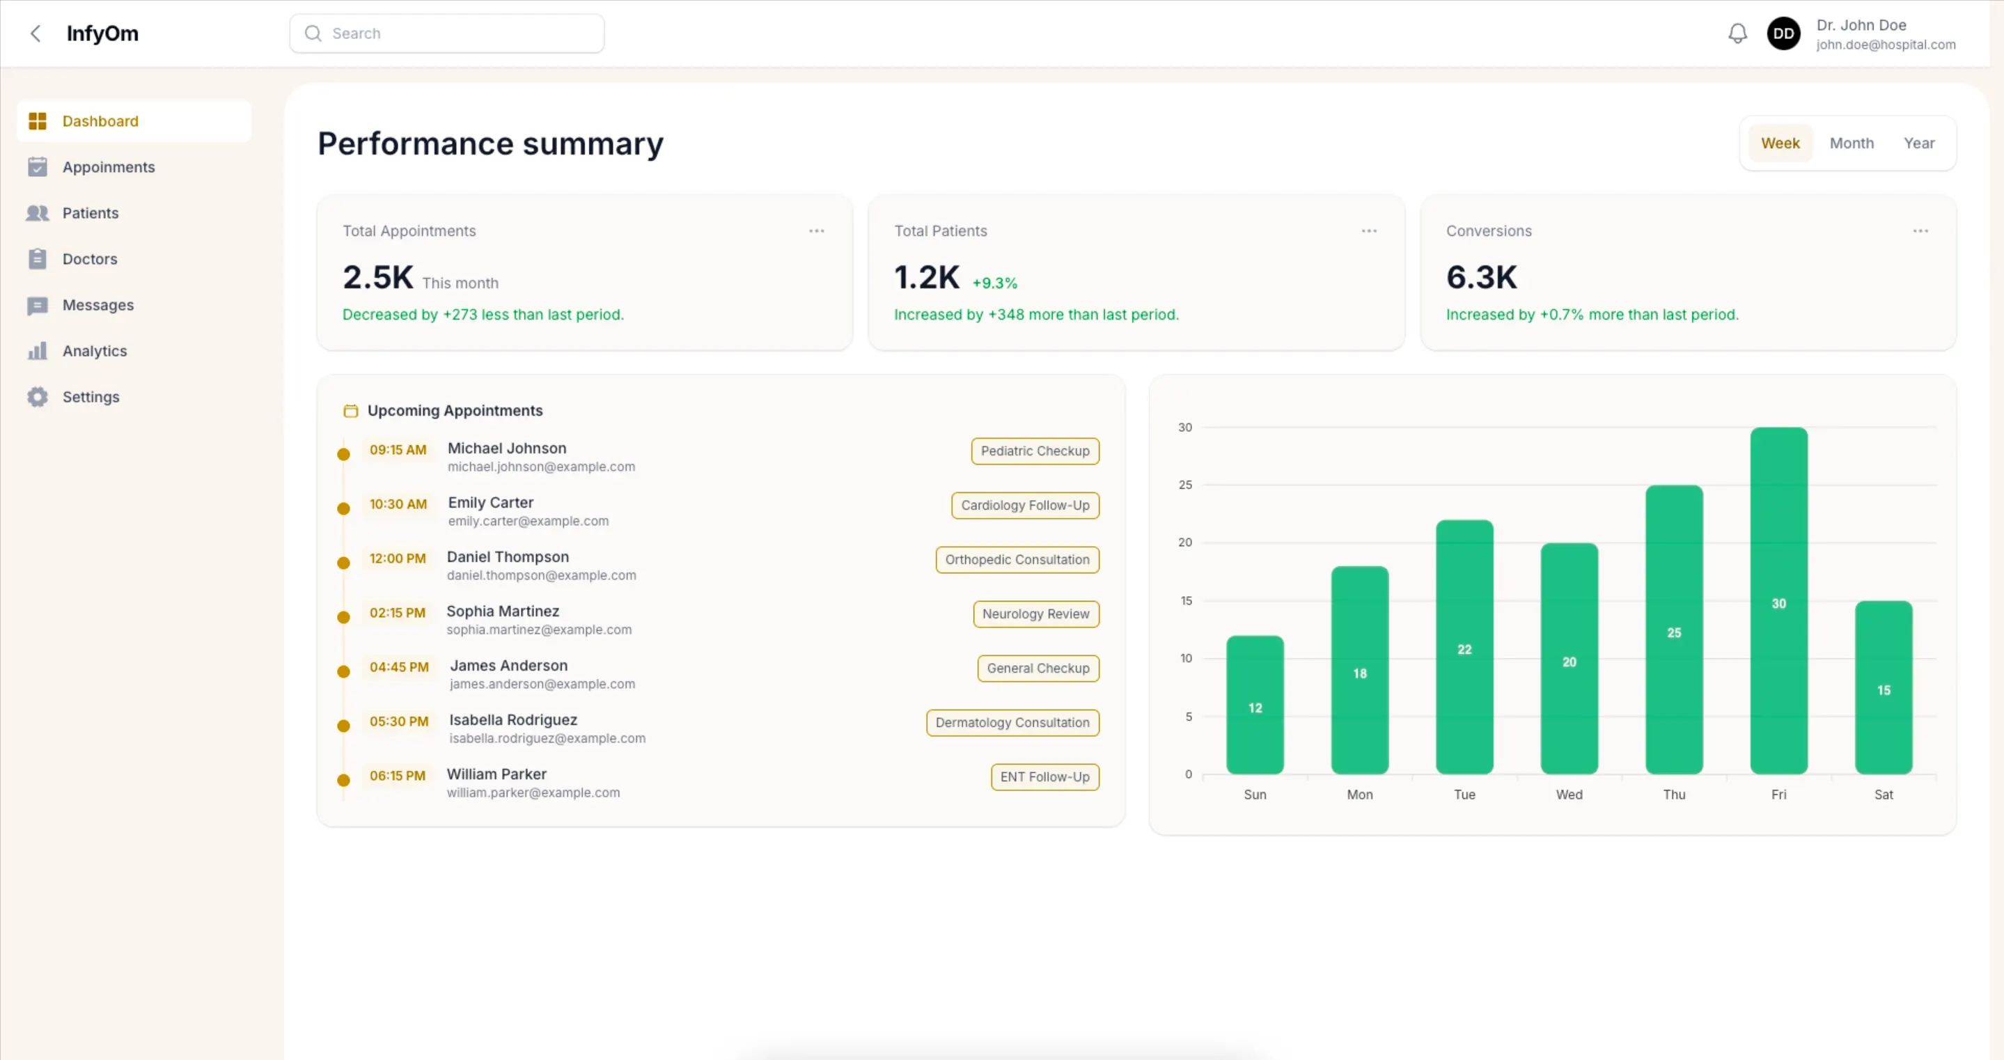Click the Pediatric Checkup tag
This screenshot has height=1060, width=2004.
click(1035, 451)
